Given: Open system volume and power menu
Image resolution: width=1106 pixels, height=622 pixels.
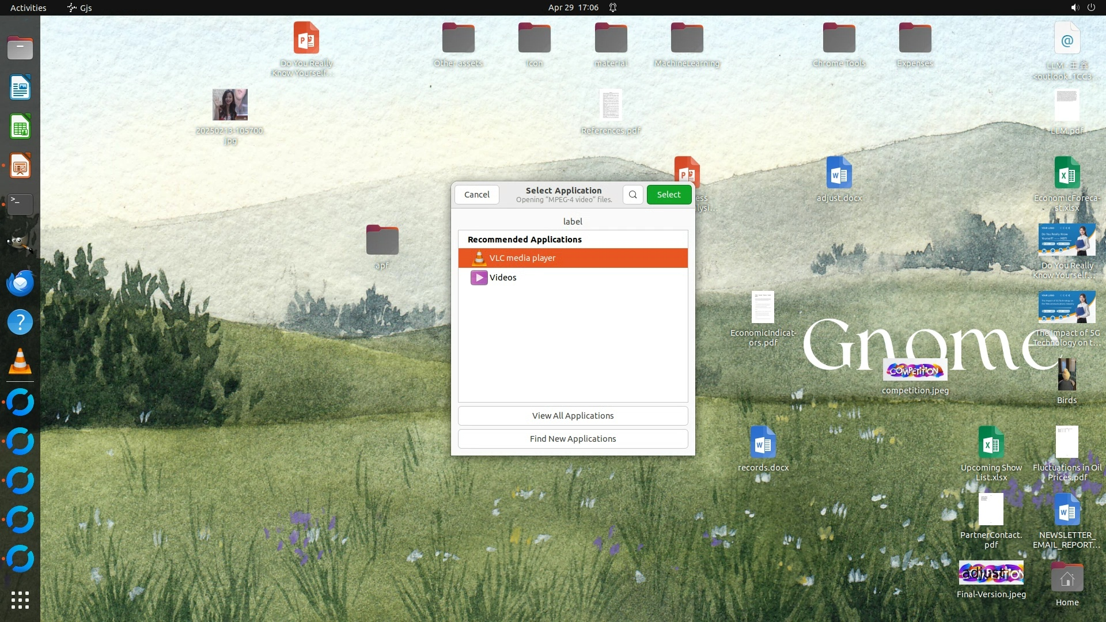Looking at the screenshot, I should [1082, 7].
